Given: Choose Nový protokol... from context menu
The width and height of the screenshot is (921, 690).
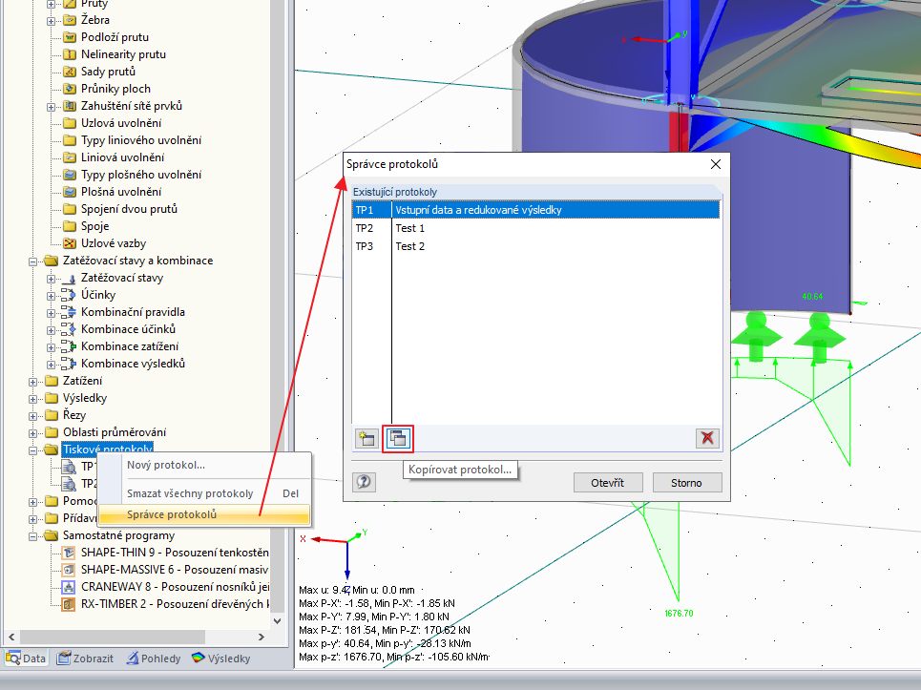Looking at the screenshot, I should [204, 465].
